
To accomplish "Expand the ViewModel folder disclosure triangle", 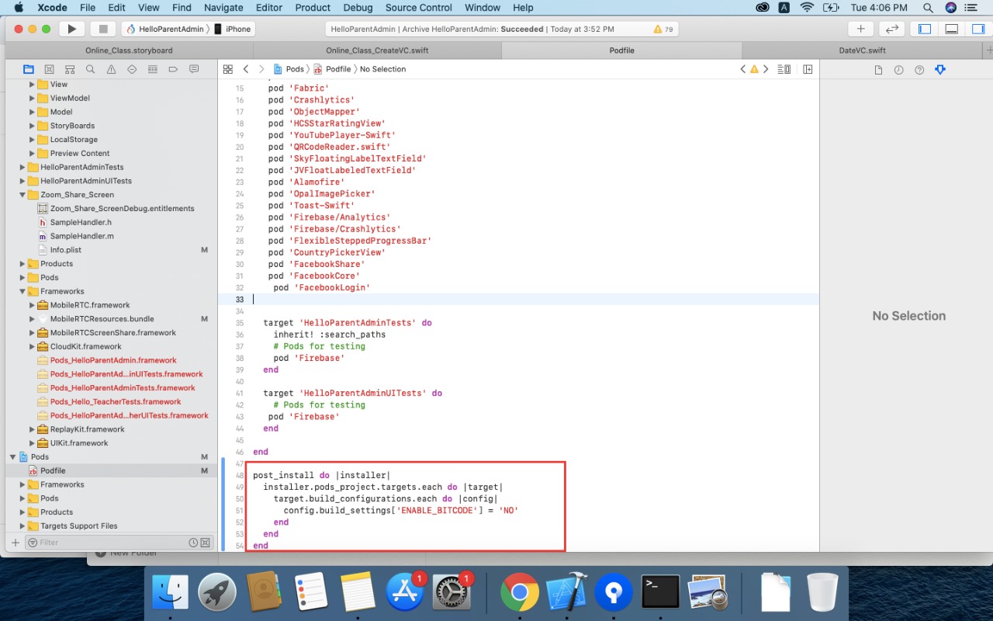I will (32, 99).
